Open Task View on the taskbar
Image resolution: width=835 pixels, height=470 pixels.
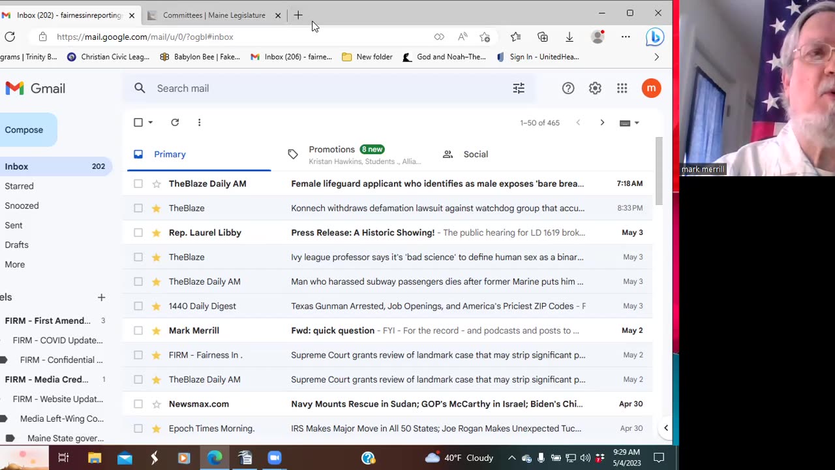coord(63,458)
